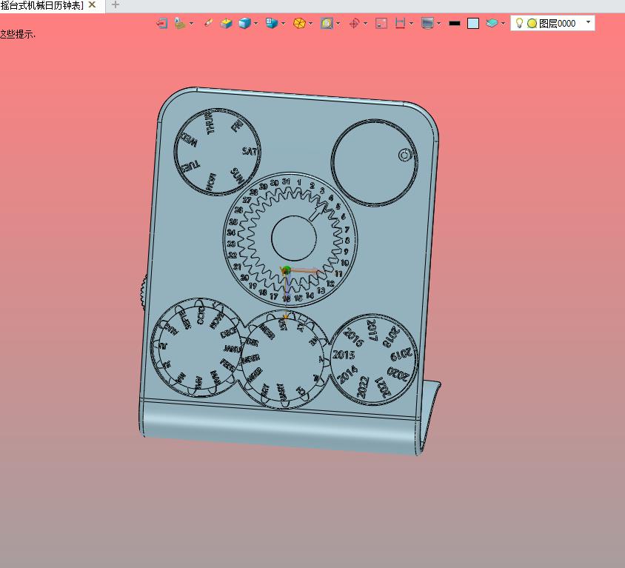Image resolution: width=625 pixels, height=568 pixels.
Task: Expand the blue cube display mode dropdown
Action: 255,24
